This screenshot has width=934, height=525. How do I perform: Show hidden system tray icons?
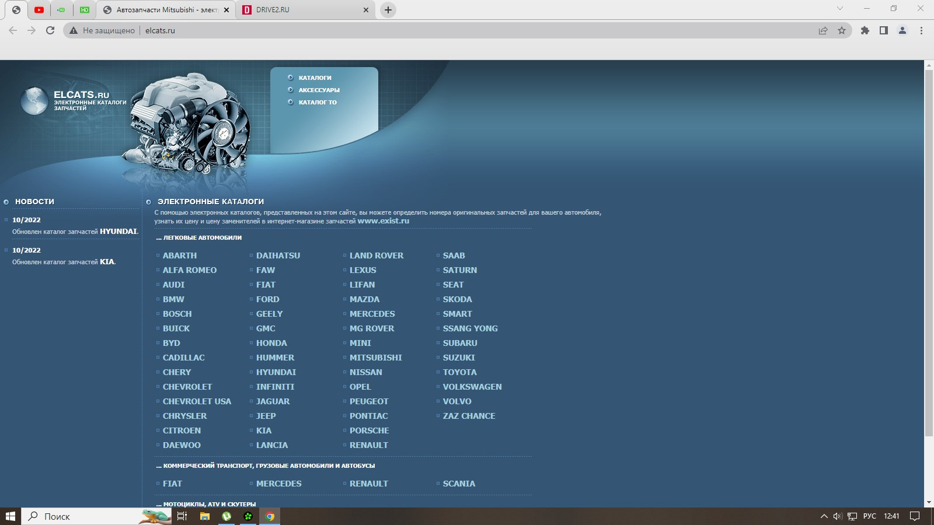(x=824, y=516)
